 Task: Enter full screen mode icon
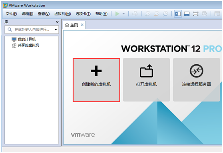click(x=195, y=14)
